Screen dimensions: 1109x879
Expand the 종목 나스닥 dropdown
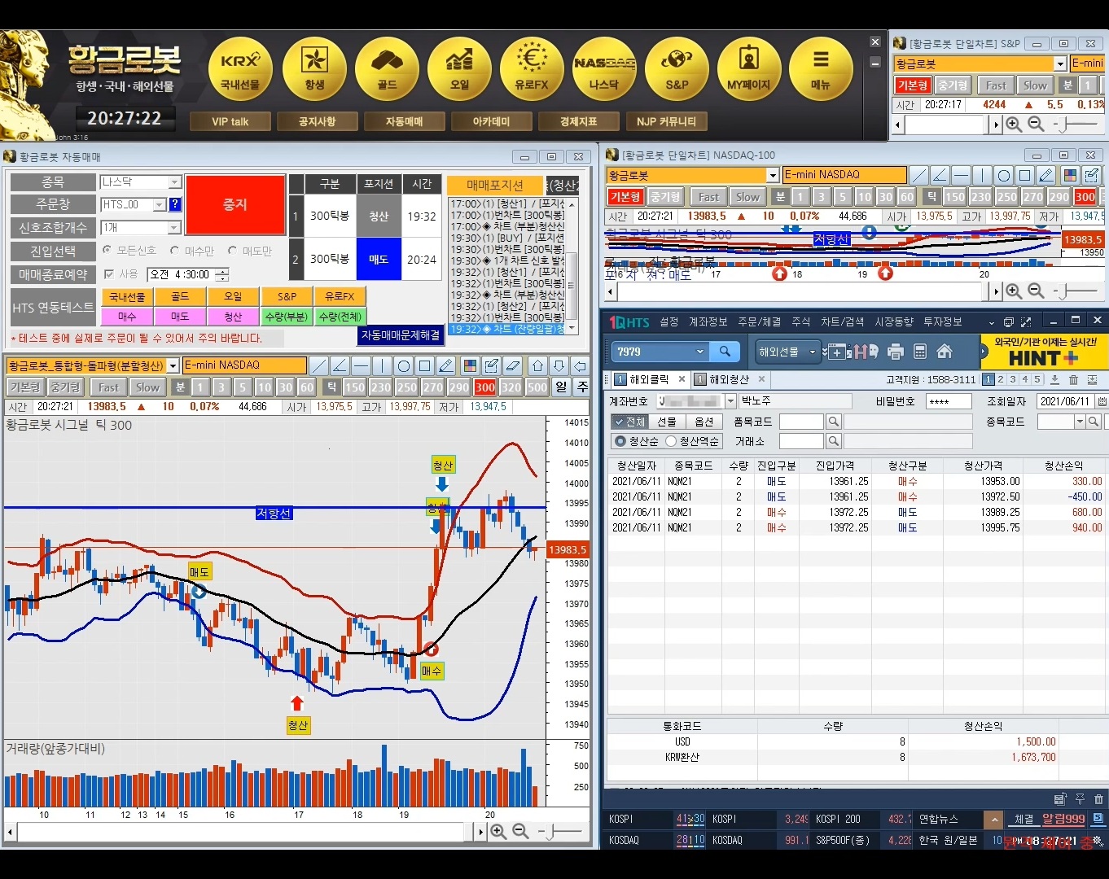pos(174,182)
